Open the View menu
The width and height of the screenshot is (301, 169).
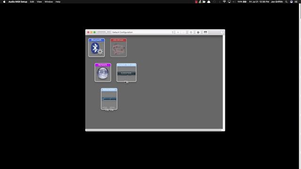(x=39, y=2)
